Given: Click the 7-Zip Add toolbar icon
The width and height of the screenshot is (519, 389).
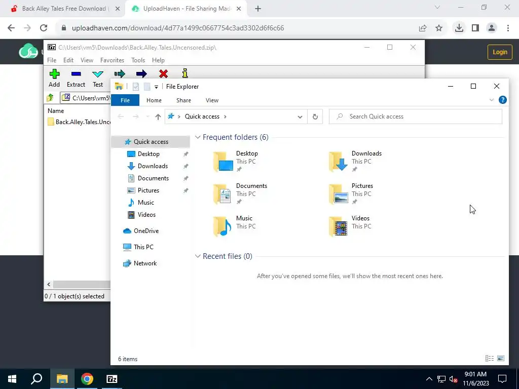Looking at the screenshot, I should click(54, 74).
